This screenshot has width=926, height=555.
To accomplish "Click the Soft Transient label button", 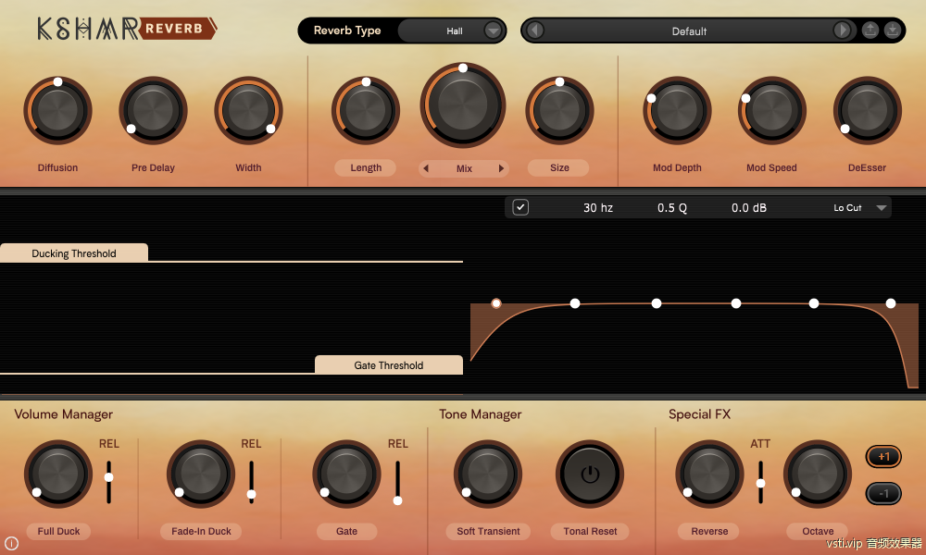I will coord(488,531).
